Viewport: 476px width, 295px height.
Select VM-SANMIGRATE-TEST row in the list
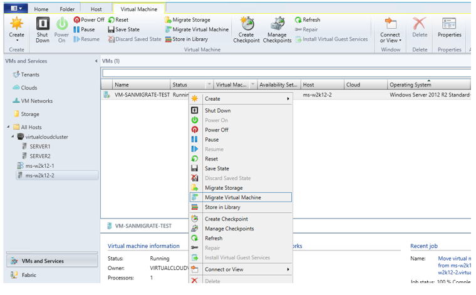142,95
